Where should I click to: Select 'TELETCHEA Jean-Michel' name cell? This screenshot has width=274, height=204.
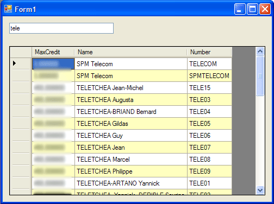pos(131,87)
